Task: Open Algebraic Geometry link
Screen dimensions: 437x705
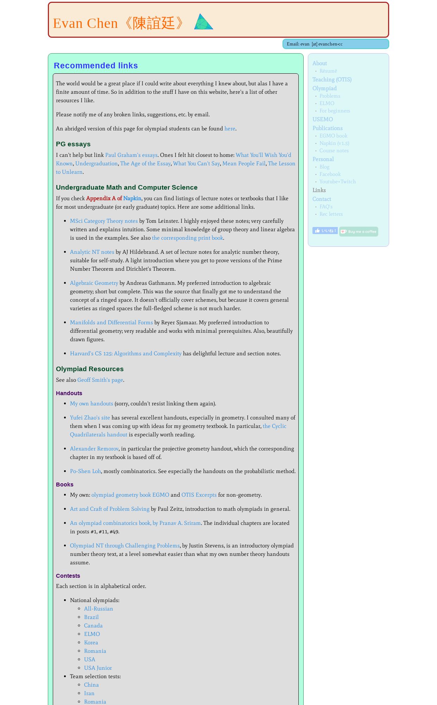Action: 94,283
